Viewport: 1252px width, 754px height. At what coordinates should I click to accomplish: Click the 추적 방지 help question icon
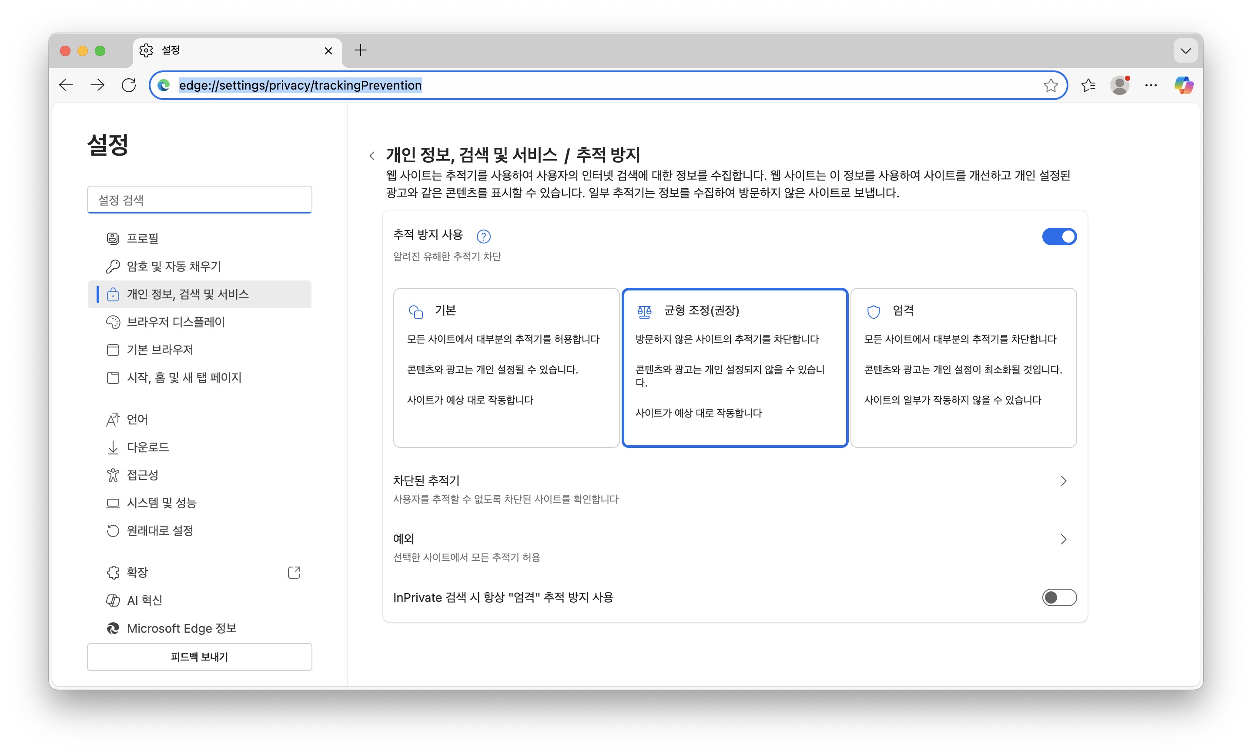483,236
